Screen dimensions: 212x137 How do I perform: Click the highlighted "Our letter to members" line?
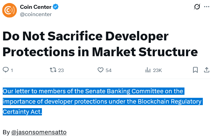(x=93, y=91)
